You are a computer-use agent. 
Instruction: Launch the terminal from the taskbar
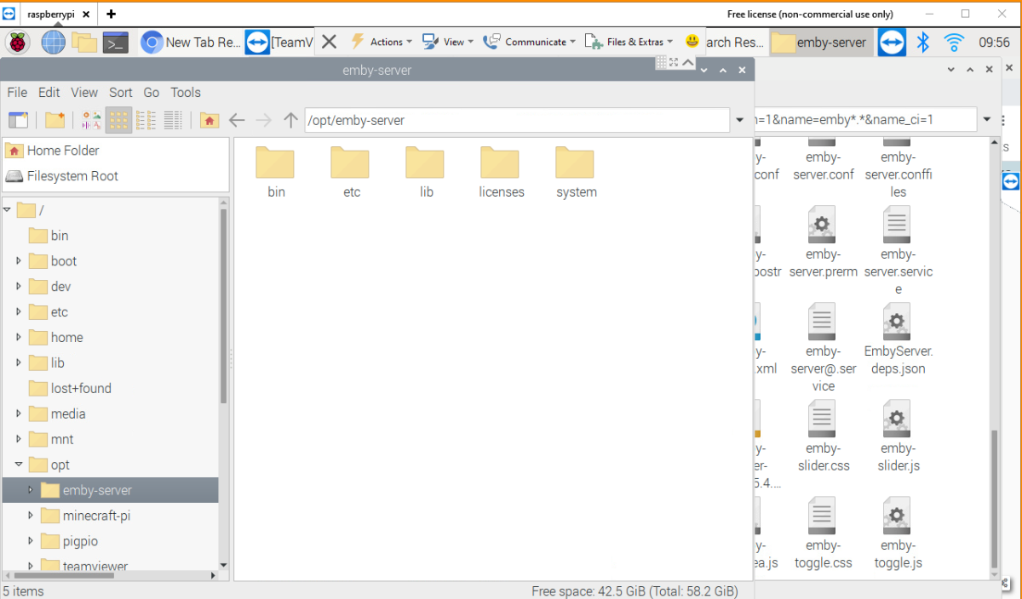116,42
